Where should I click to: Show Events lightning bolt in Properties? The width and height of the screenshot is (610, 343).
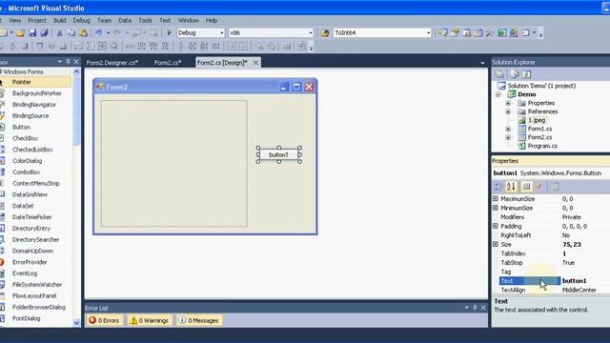coord(539,187)
